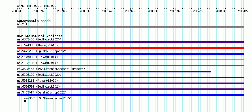Viewport: 252px width, 112px height.
Task: Select the small black esv3661839 marker
Action: click(25, 101)
